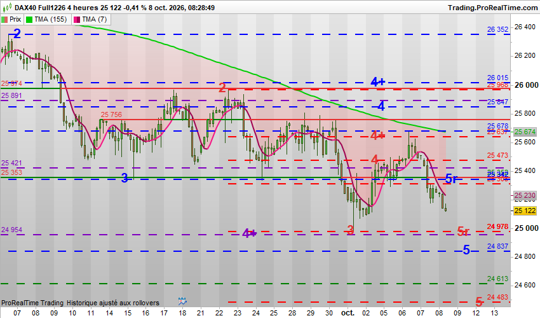
Task: Click the green 25 674 TMA value label
Action: (x=525, y=132)
